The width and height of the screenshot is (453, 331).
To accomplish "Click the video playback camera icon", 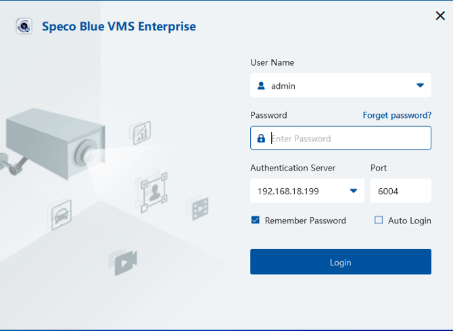I will point(126,261).
